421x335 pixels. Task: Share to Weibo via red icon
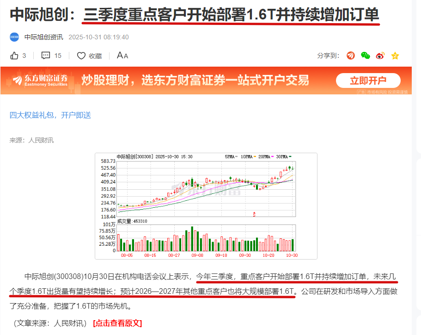point(380,56)
